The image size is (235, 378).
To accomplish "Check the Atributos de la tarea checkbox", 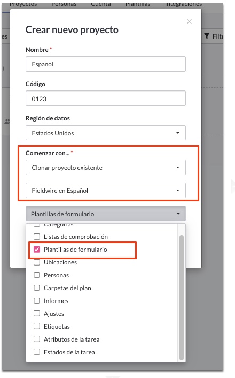I will [37, 339].
